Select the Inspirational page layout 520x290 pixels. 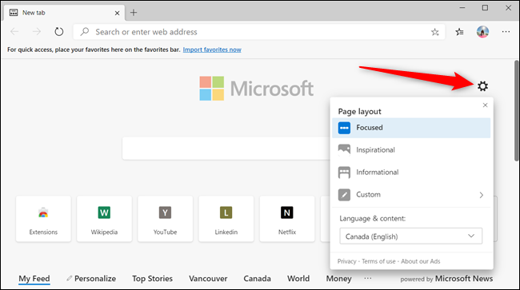(411, 150)
